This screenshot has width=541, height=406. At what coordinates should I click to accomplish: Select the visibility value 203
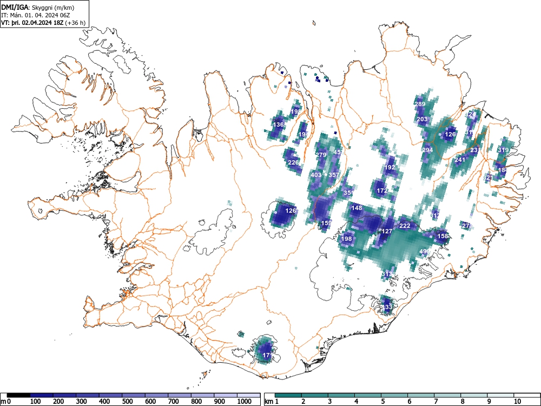pyautogui.click(x=423, y=119)
